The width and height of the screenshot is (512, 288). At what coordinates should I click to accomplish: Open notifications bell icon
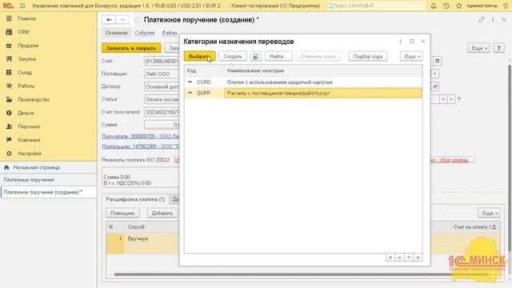tap(434, 6)
